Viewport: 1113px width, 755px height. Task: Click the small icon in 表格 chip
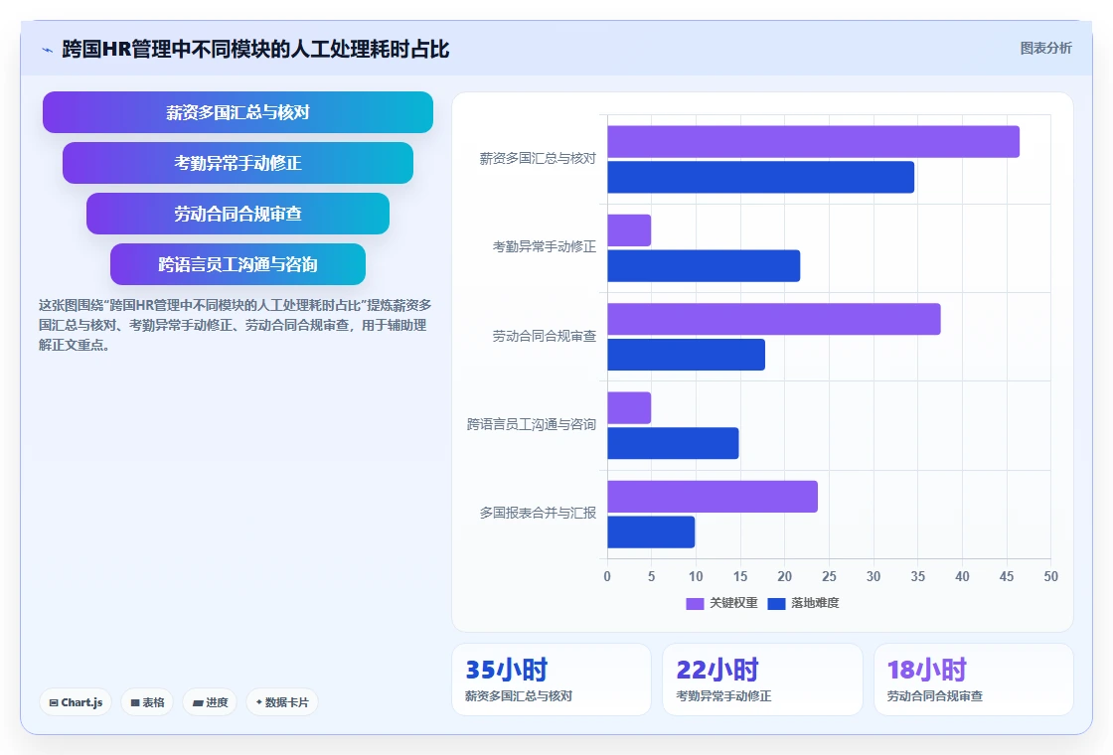tap(135, 702)
